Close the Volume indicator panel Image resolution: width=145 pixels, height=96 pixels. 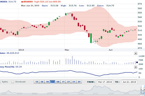(136, 53)
